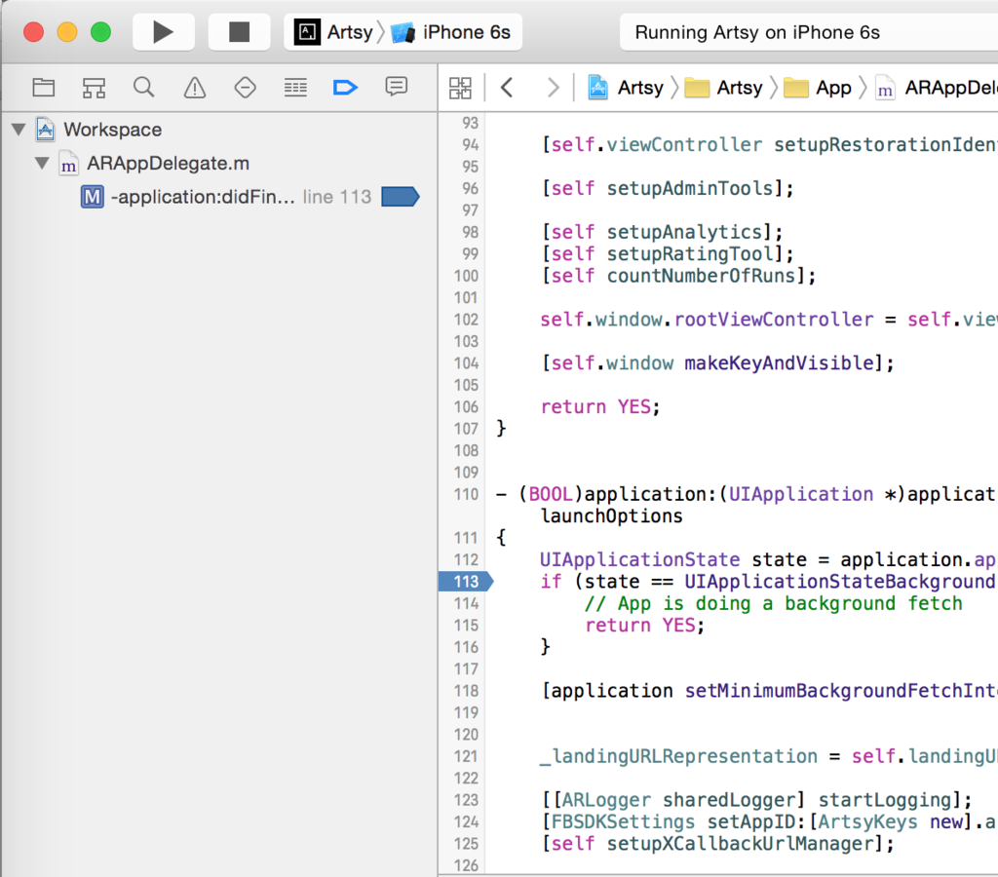Select the Breakpoint navigator icon
Viewport: 998px width, 877px height.
[346, 87]
